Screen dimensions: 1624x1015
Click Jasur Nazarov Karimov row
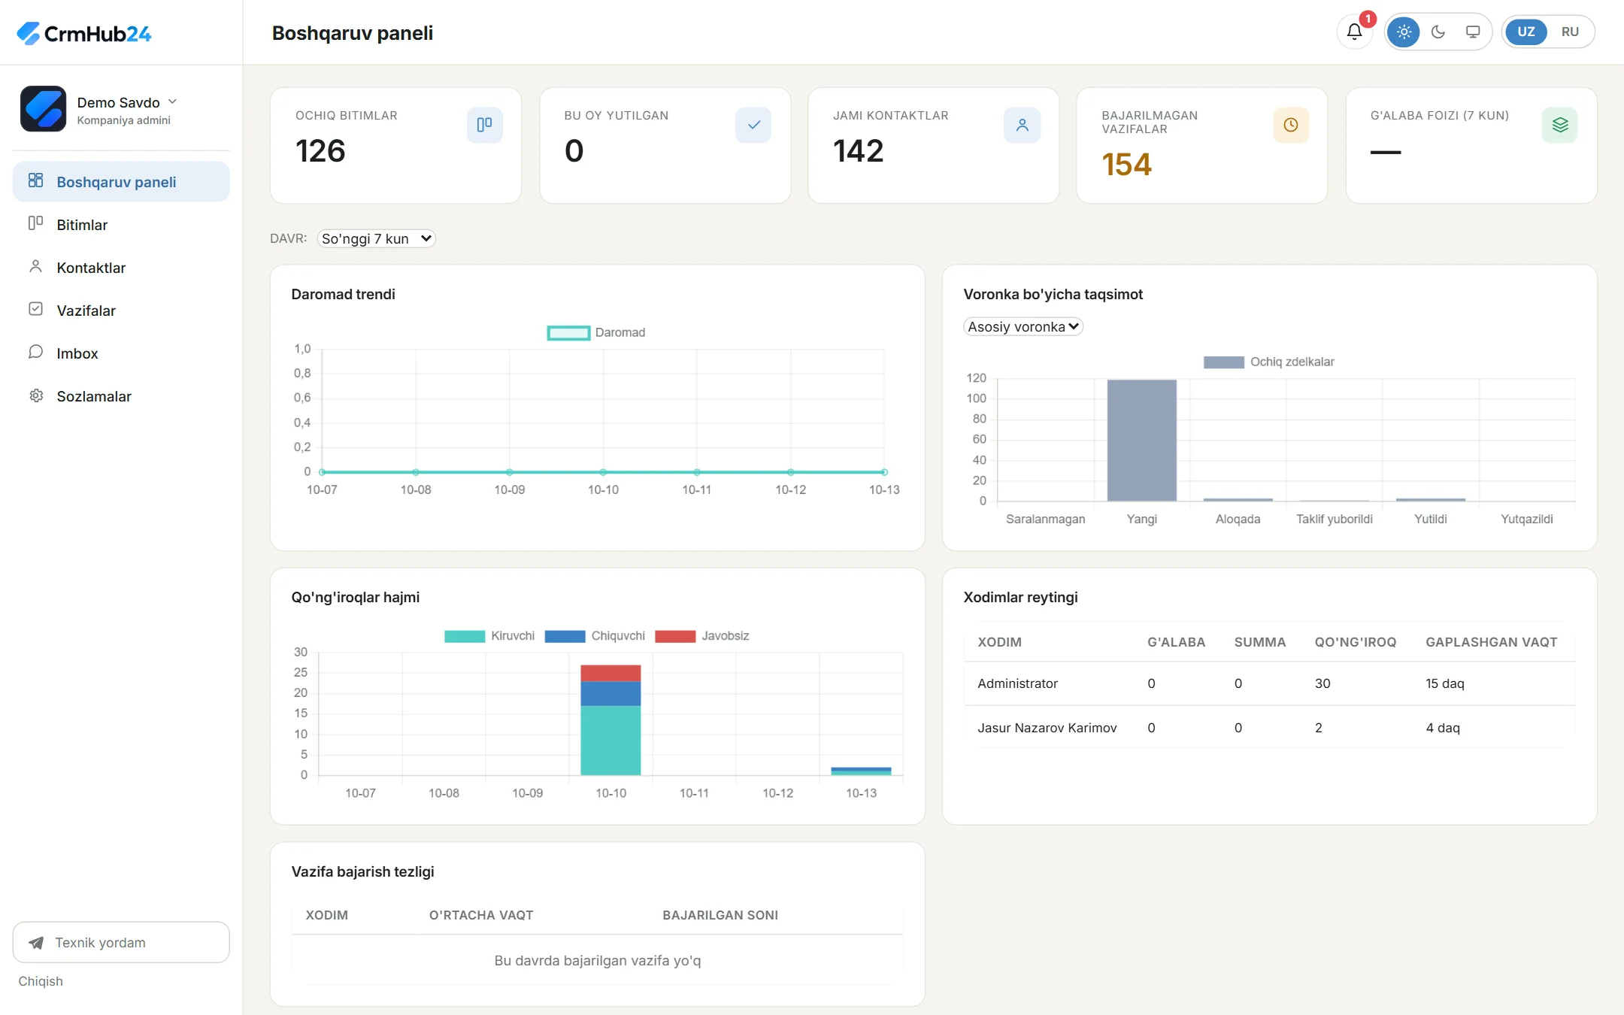coord(1269,727)
